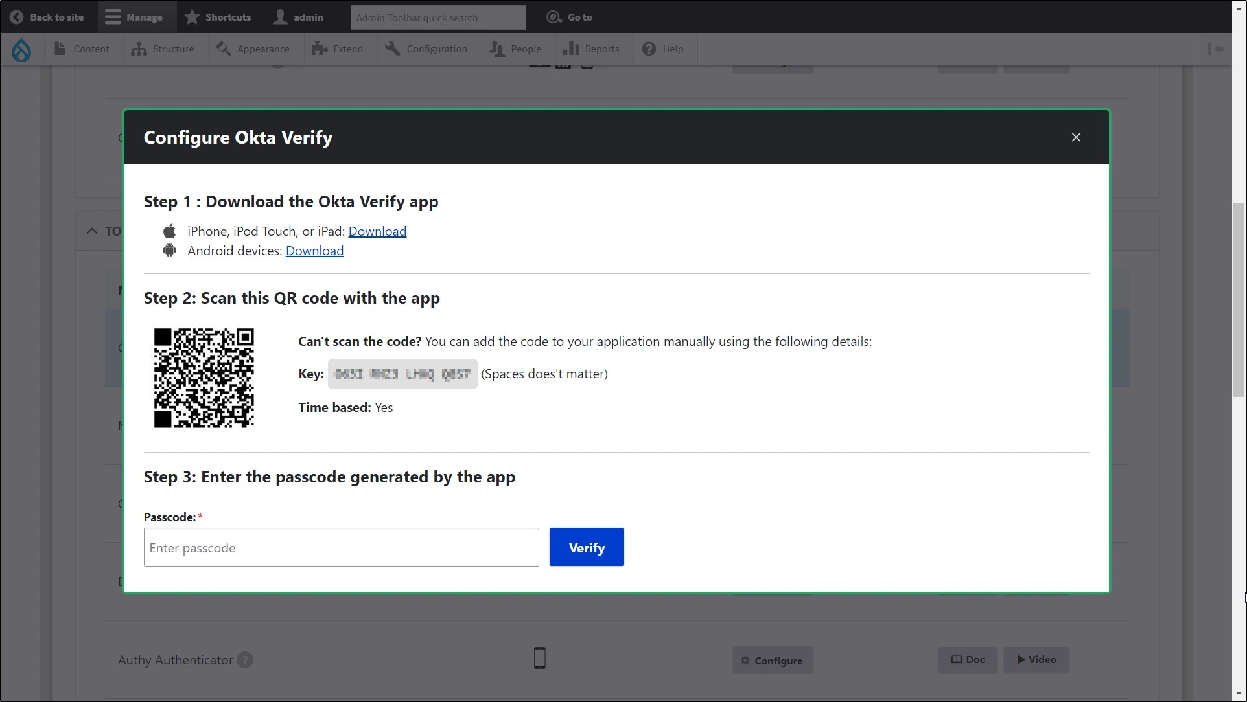
Task: Close the Configure Okta Verify dialog
Action: click(1076, 137)
